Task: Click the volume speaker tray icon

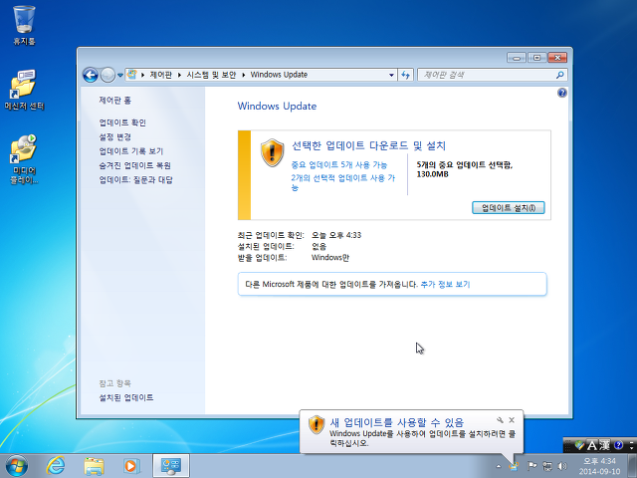Action: (562, 466)
